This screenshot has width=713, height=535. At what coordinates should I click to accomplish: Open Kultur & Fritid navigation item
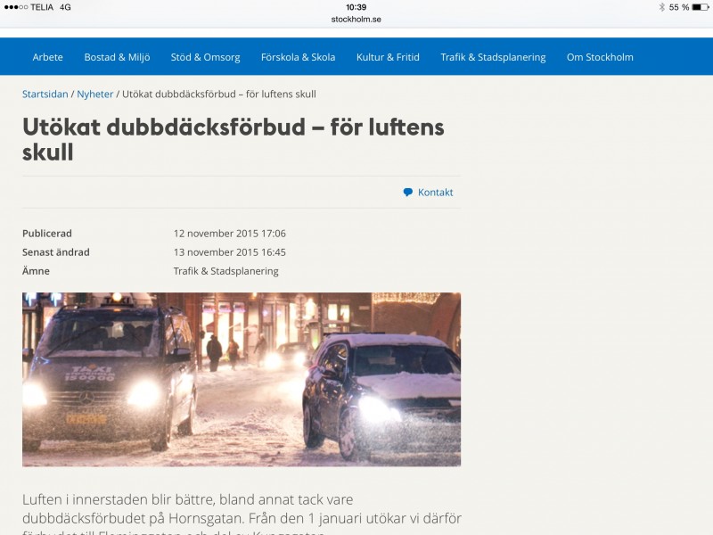[x=388, y=57]
